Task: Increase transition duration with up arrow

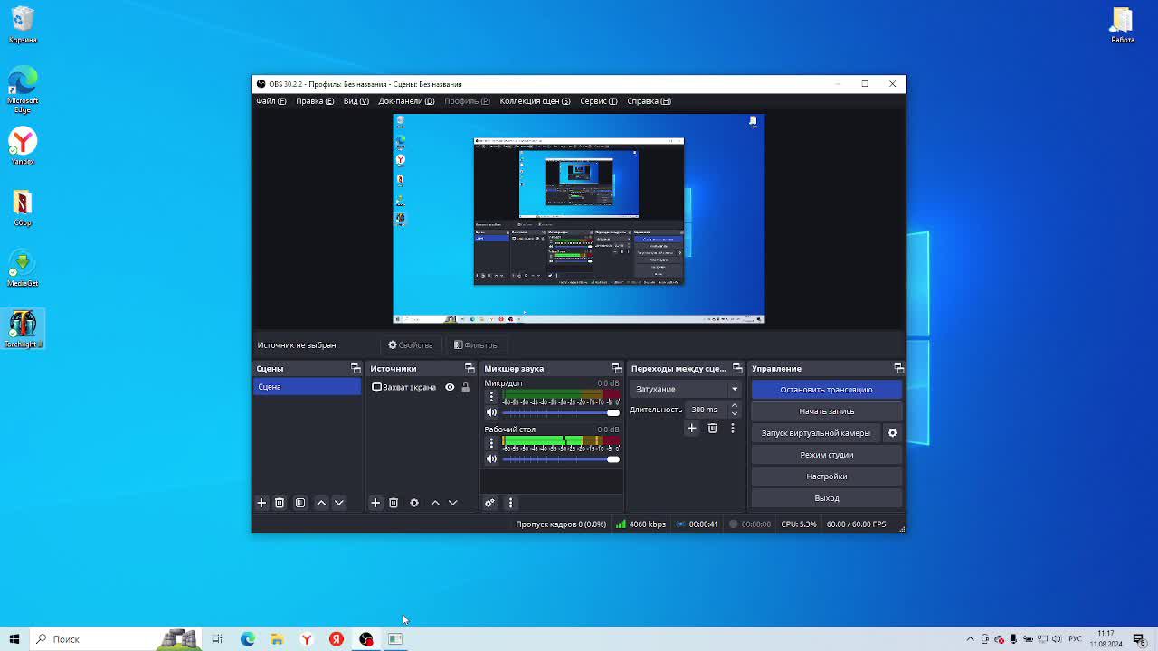Action: pos(734,406)
